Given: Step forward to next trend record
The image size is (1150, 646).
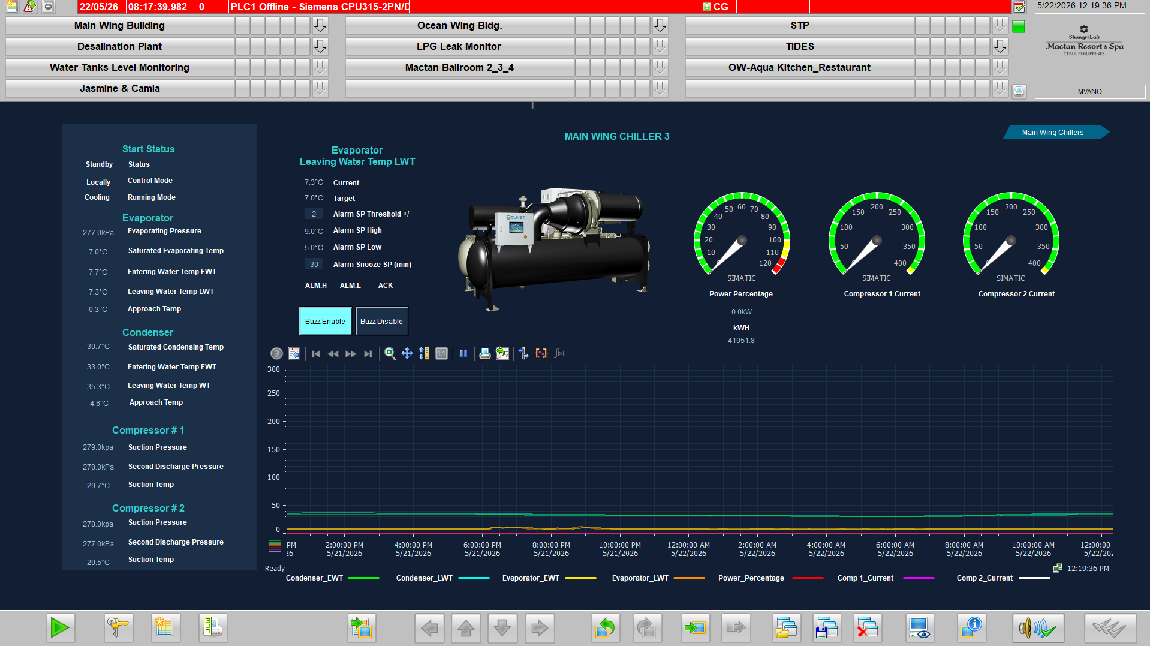Looking at the screenshot, I should coord(351,354).
